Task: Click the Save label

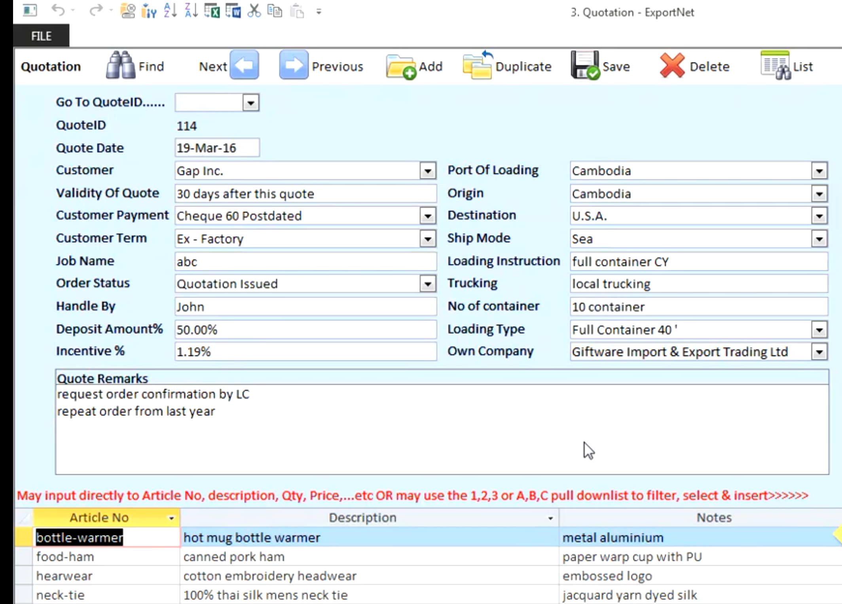Action: (616, 66)
